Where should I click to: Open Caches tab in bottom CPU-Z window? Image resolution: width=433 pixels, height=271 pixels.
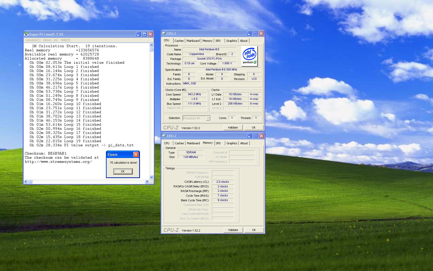(x=179, y=143)
